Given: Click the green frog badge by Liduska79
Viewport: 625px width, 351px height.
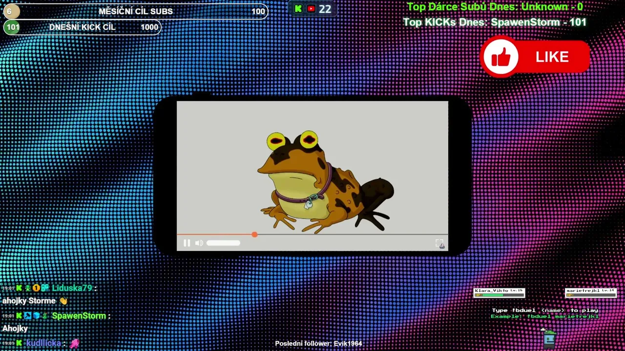Looking at the screenshot, I should pyautogui.click(x=28, y=288).
